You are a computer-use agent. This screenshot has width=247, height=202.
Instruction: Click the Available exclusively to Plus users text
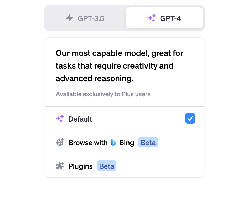[x=103, y=94]
